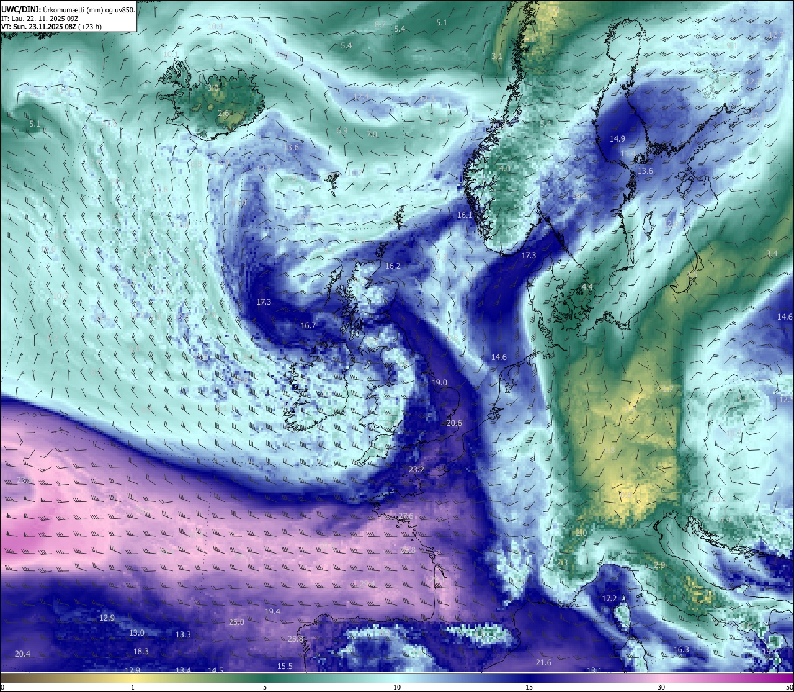Click the 14.5 value on the map's southern edge
Viewport: 794px width, 692px height.
pyautogui.click(x=215, y=671)
